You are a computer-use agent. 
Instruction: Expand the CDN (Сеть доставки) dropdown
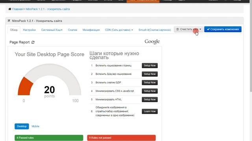pos(119,30)
